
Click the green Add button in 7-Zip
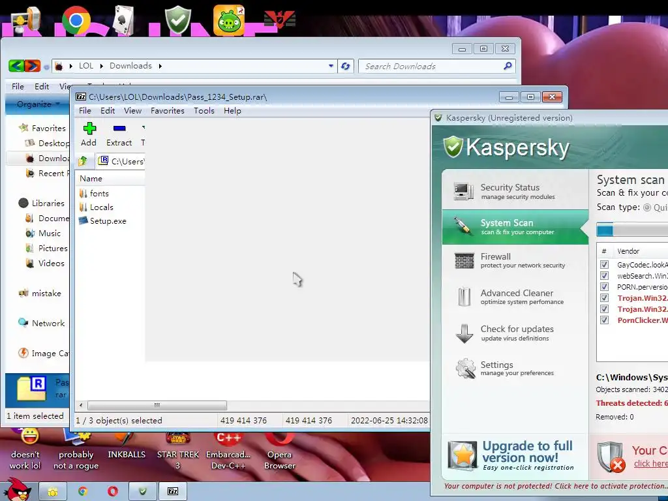89,134
